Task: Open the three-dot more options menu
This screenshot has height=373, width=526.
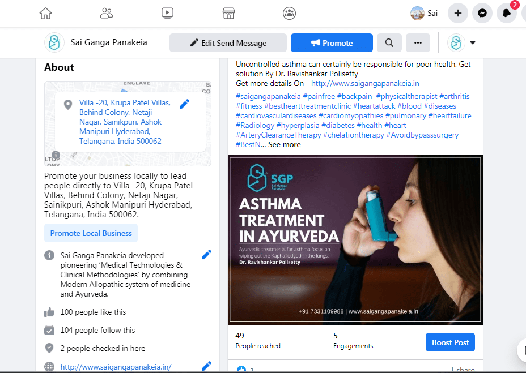Action: click(418, 43)
